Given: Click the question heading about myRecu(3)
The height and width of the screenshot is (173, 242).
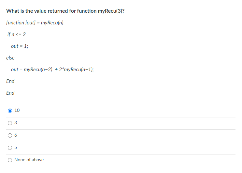Looking at the screenshot, I should pos(65,11).
